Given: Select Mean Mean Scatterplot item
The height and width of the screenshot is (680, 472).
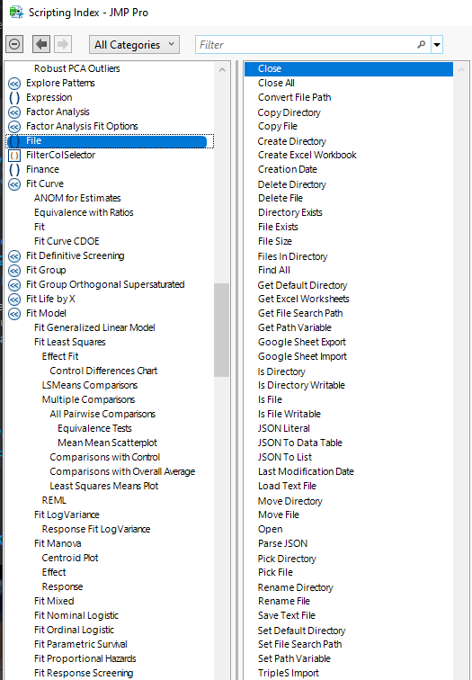Looking at the screenshot, I should (107, 443).
